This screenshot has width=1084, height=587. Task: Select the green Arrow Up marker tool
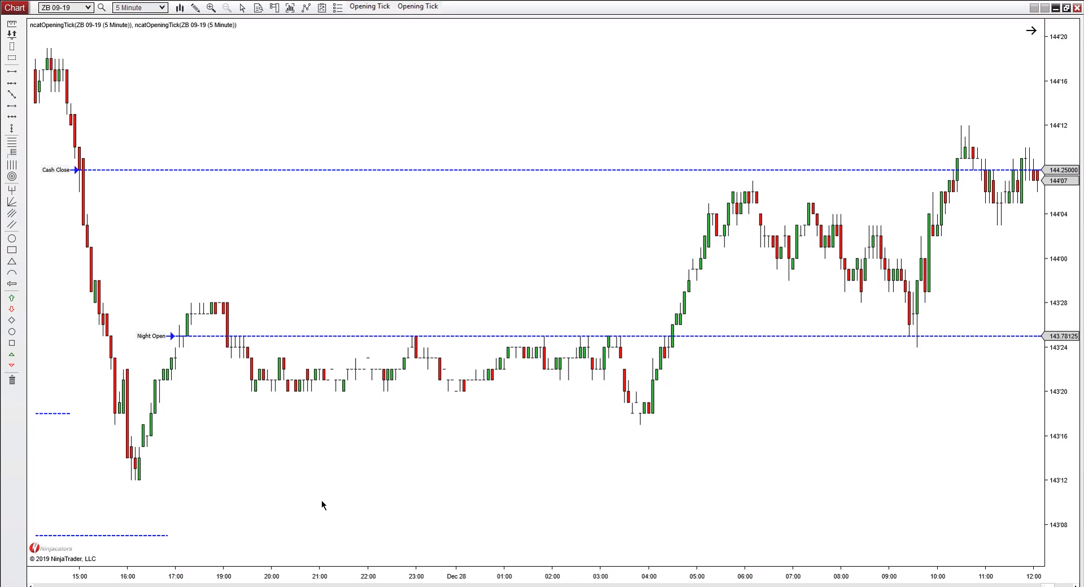tap(12, 298)
